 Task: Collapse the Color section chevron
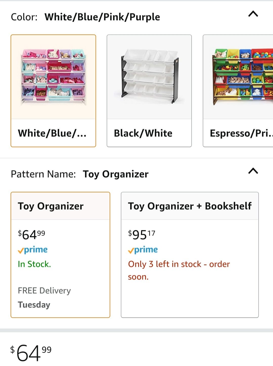[x=253, y=14]
